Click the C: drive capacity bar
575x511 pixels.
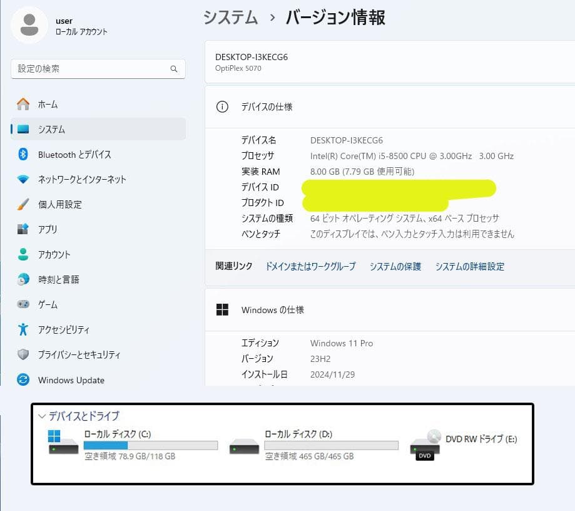coord(150,445)
